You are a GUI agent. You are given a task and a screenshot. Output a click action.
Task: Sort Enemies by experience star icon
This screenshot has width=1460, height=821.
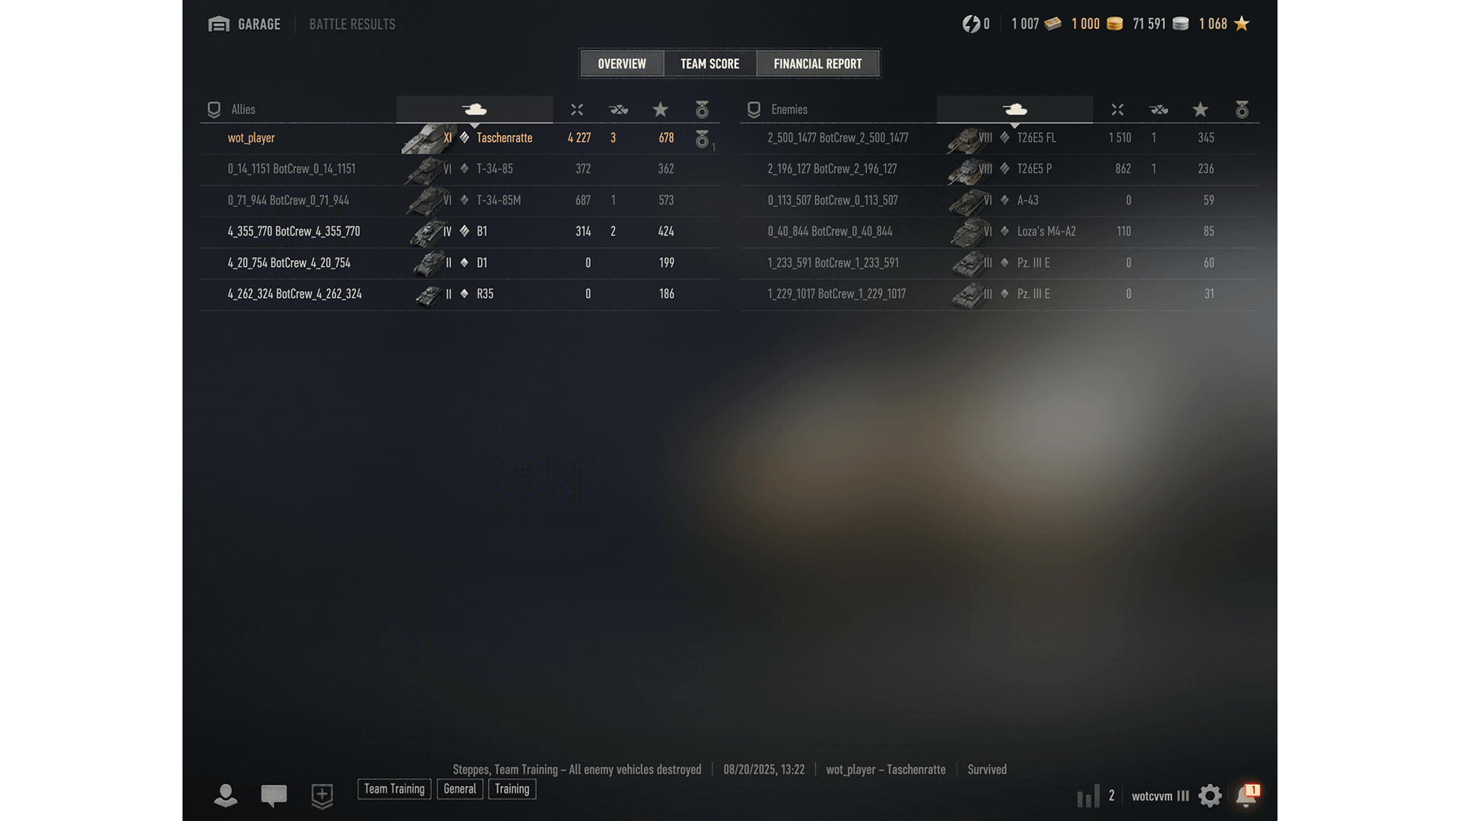click(1201, 109)
